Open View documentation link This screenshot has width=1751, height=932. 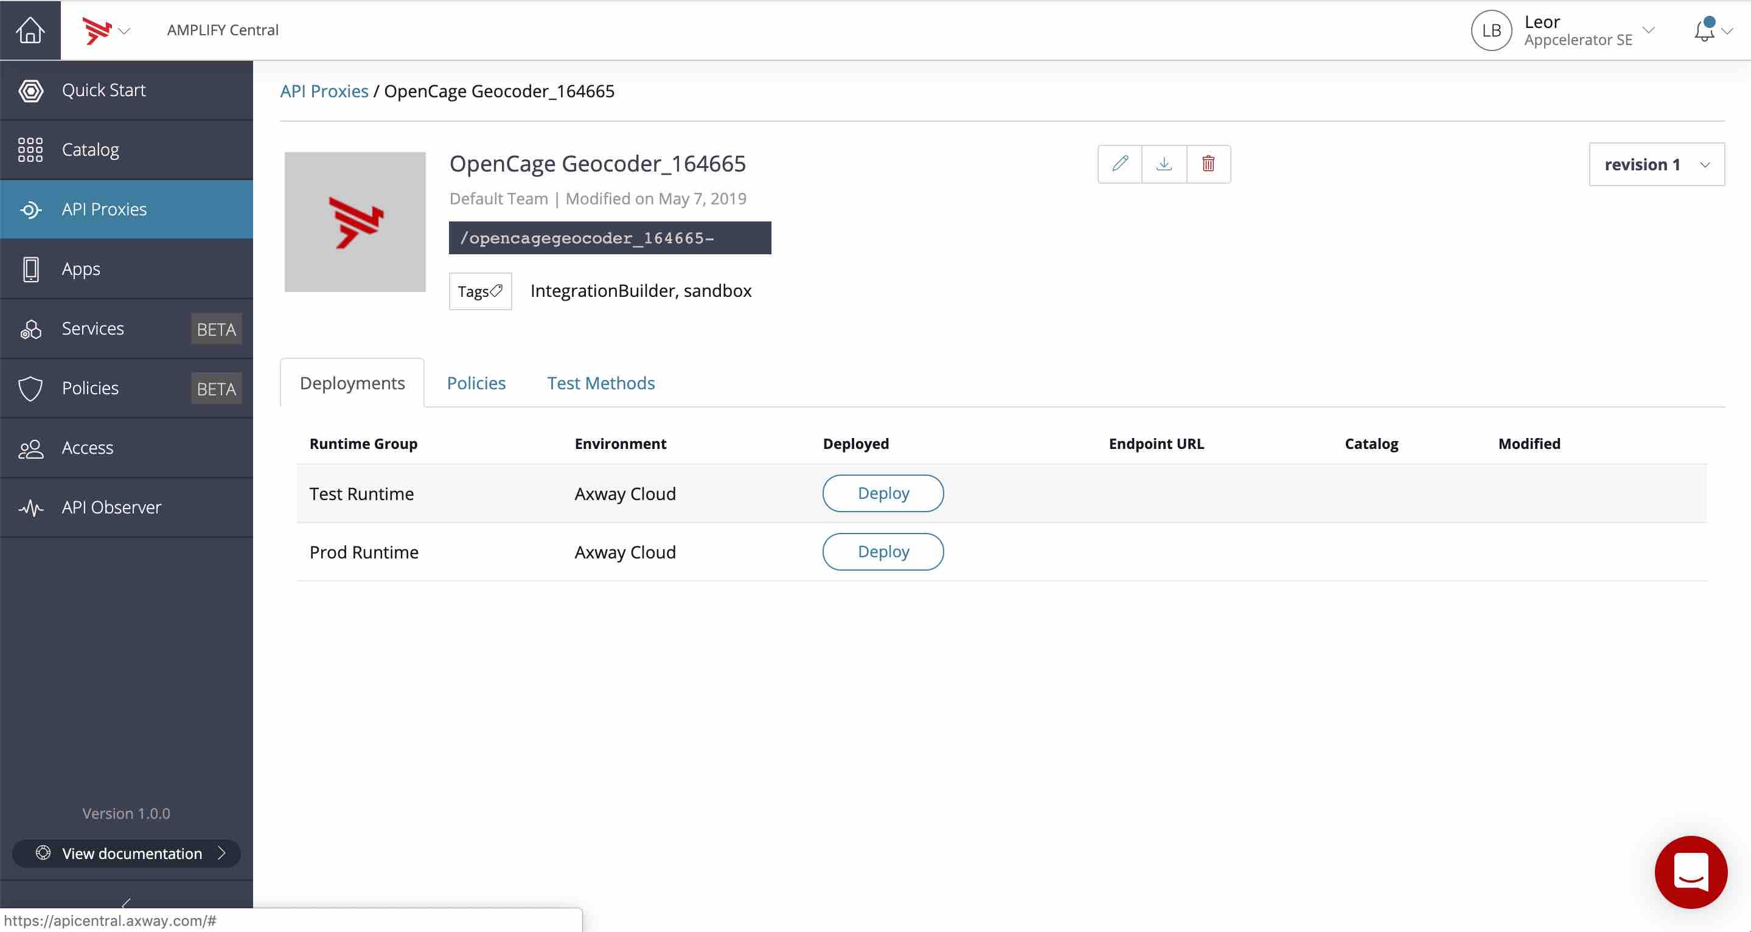(x=127, y=853)
